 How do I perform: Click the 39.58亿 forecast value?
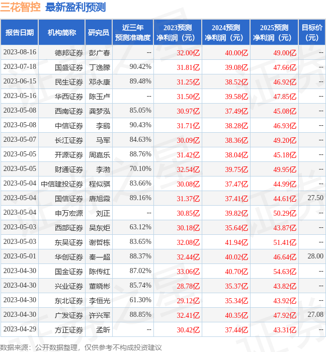[x=236, y=97]
